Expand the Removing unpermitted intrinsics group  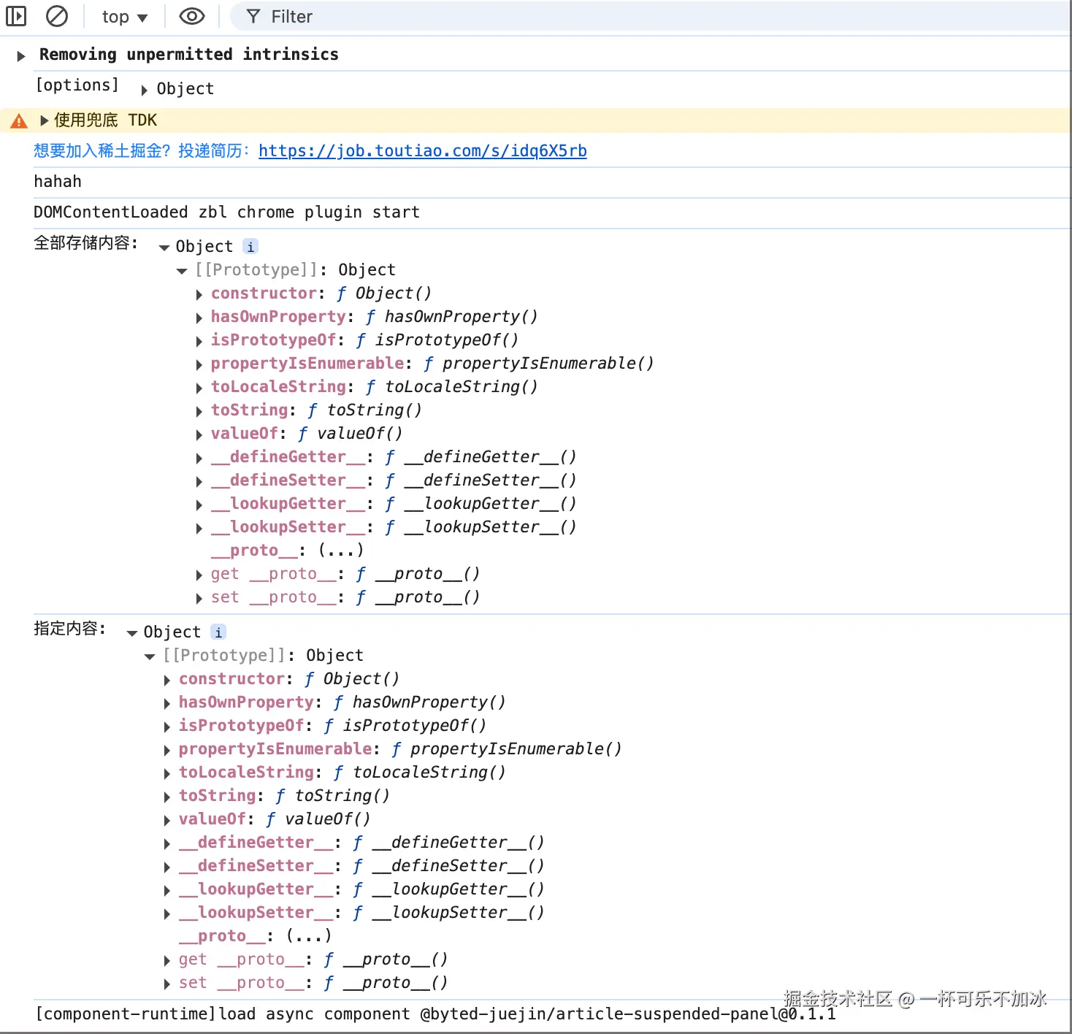(21, 55)
